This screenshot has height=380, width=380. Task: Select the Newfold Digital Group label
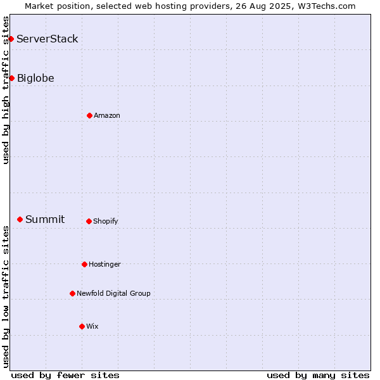[x=113, y=293]
